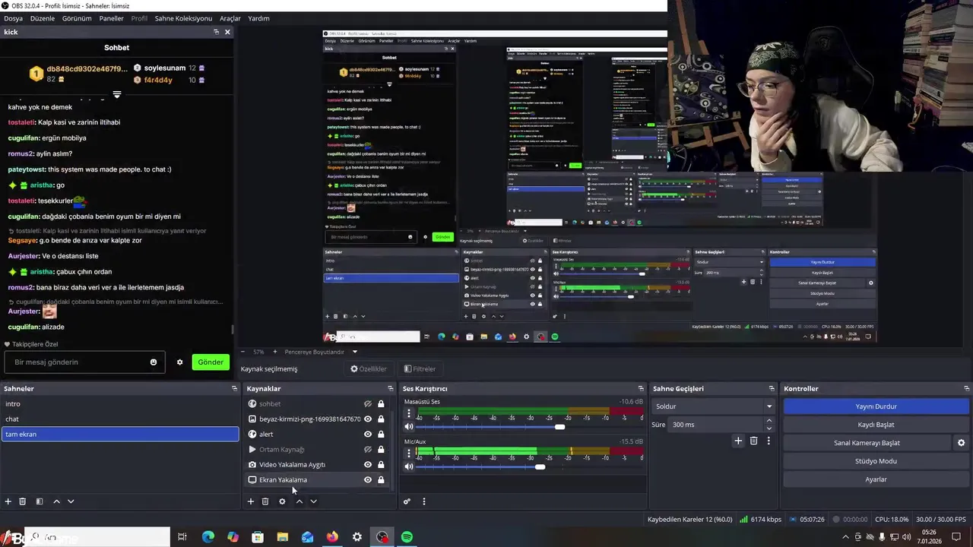This screenshot has width=973, height=547.
Task: Open the Dosya menu
Action: click(x=13, y=18)
